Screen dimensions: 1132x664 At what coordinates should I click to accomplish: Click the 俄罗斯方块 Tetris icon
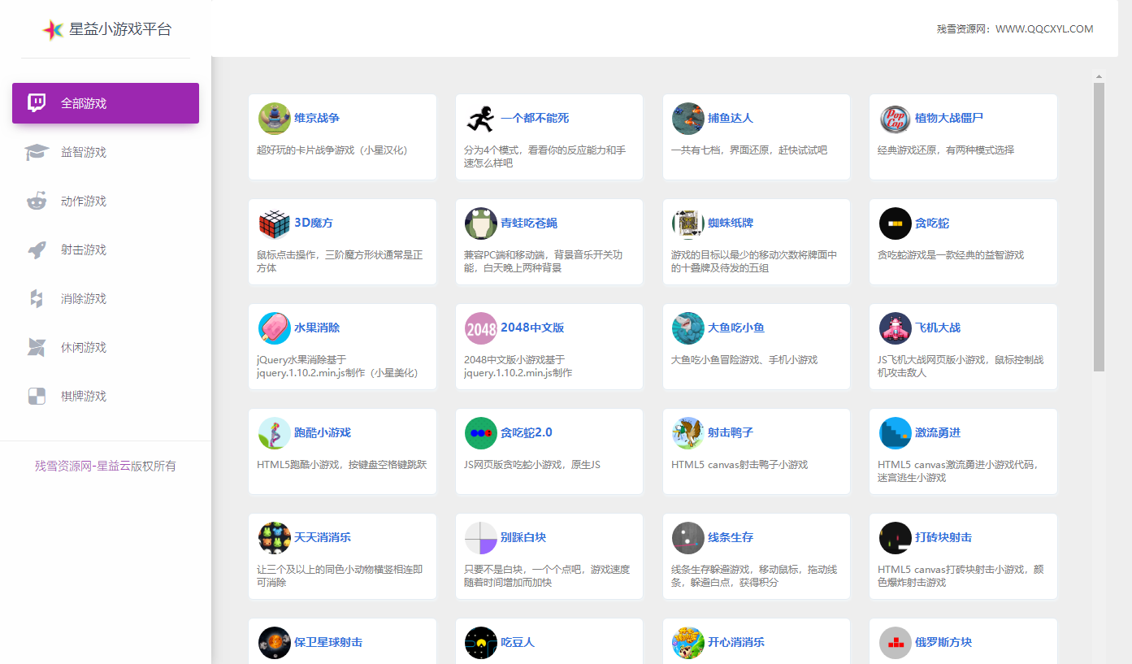click(x=895, y=643)
